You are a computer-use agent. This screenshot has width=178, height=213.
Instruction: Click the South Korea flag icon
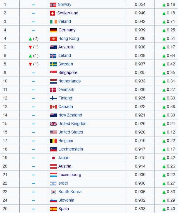[x=53, y=192]
